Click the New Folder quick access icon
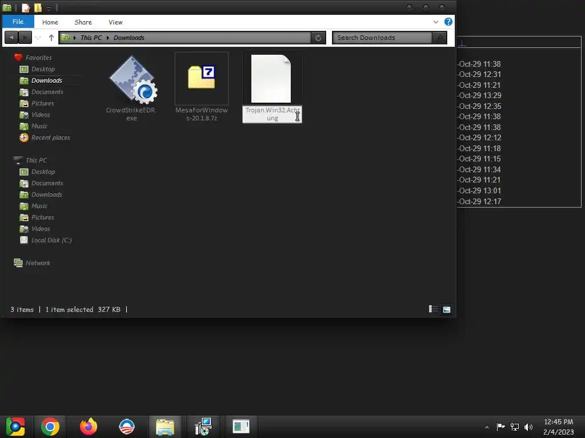This screenshot has width=585, height=438. pos(38,7)
